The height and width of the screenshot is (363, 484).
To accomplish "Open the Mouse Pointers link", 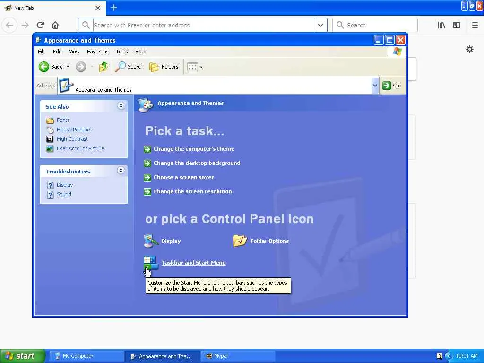I will [74, 130].
